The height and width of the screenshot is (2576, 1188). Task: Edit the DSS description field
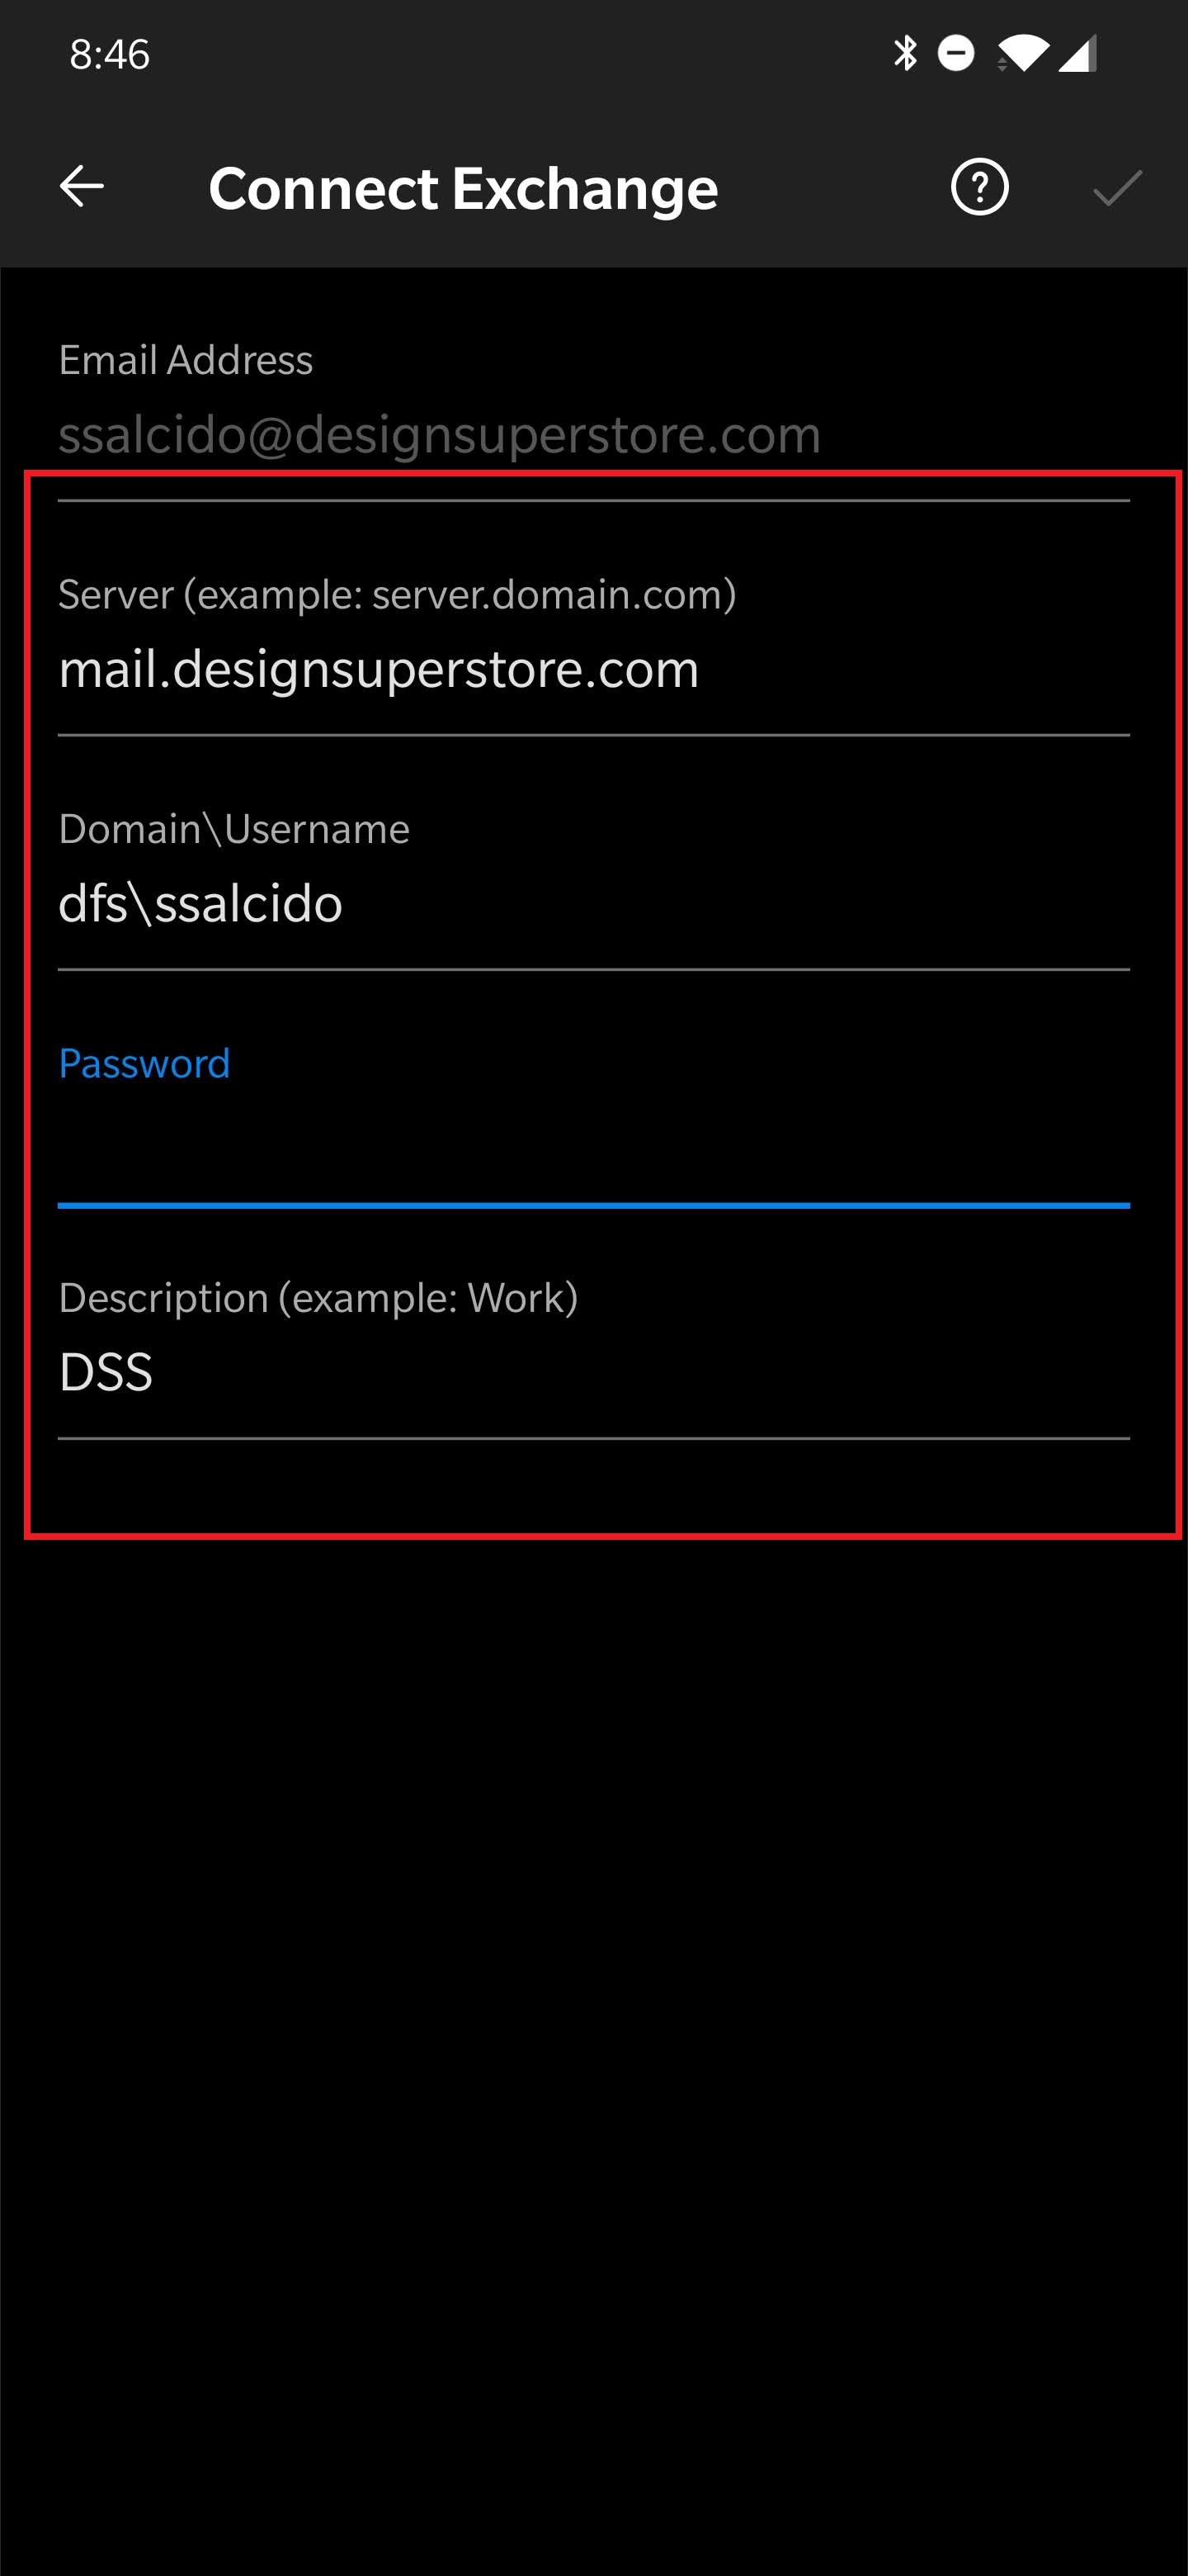[106, 1372]
